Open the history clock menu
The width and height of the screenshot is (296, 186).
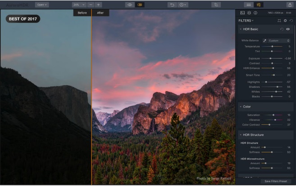coord(182,4)
